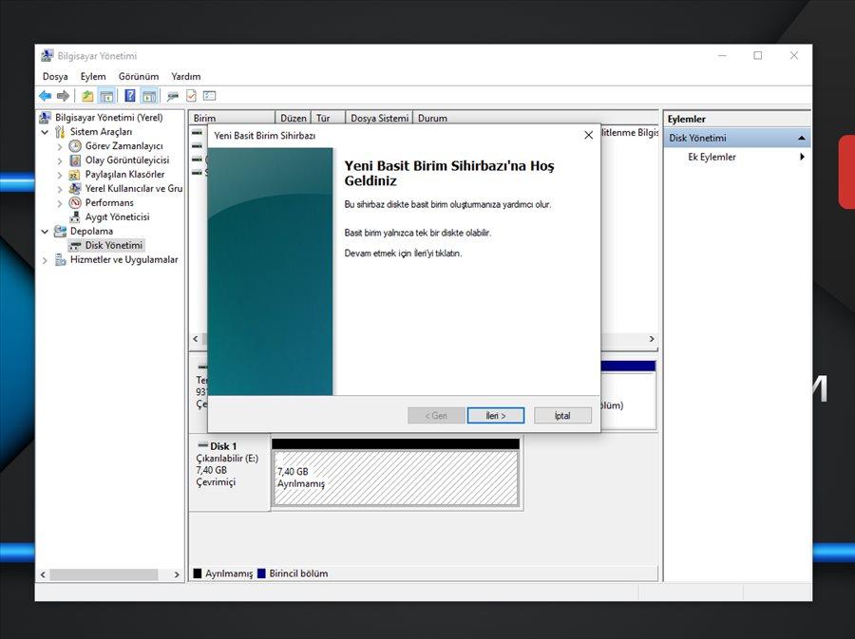Cancel the wizard with the İptal button
Viewport: 855px width, 639px height.
tap(562, 416)
